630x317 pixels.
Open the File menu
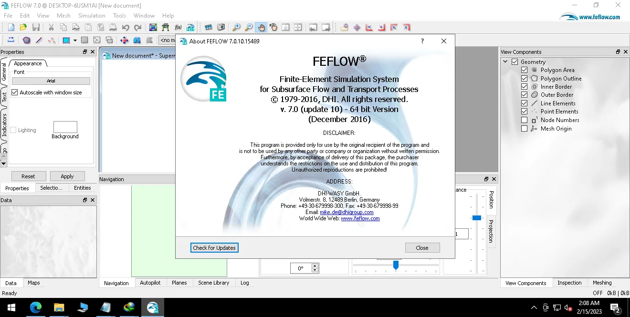8,16
